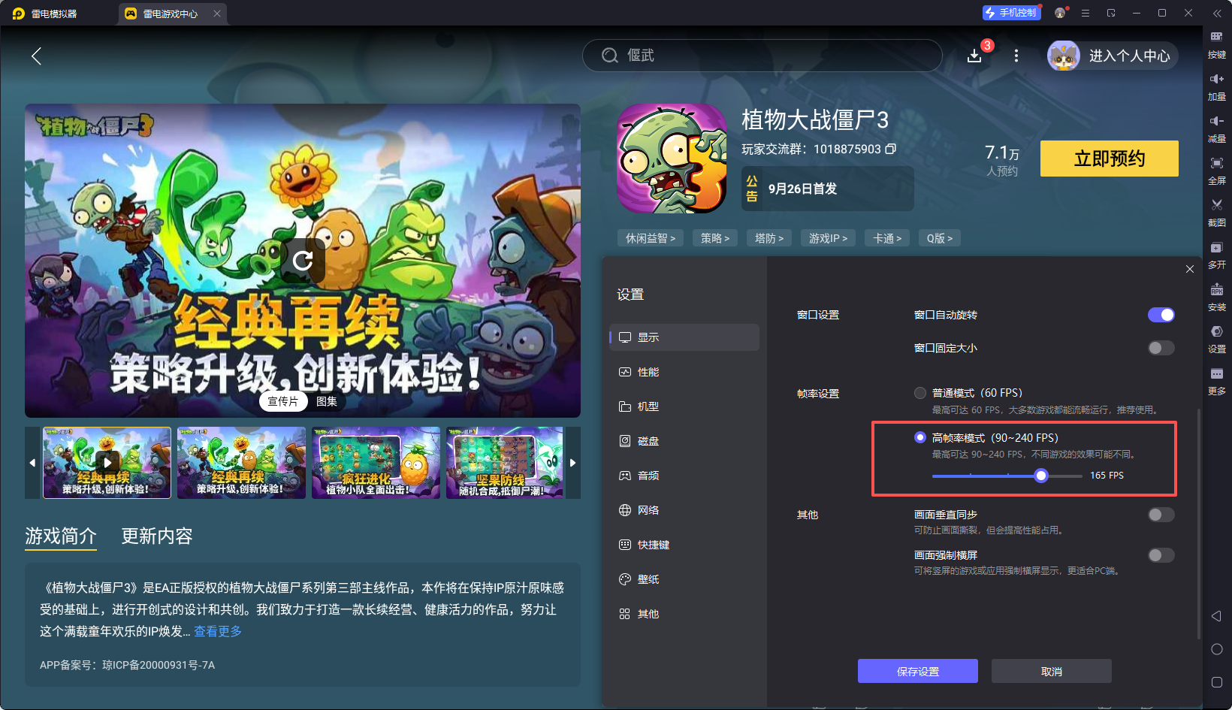
Task: Toggle 窗口自动旋转 switch off
Action: [1161, 315]
